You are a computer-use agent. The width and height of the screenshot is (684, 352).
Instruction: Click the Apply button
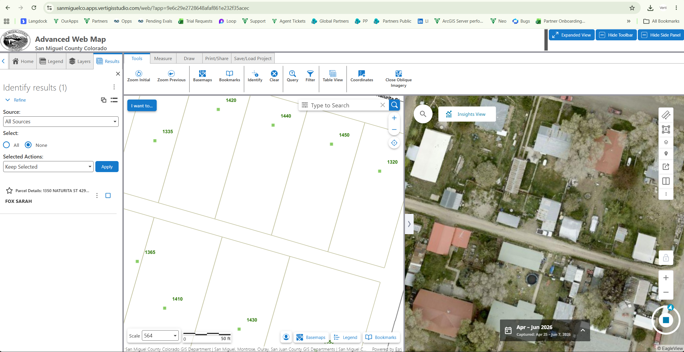[x=107, y=167]
